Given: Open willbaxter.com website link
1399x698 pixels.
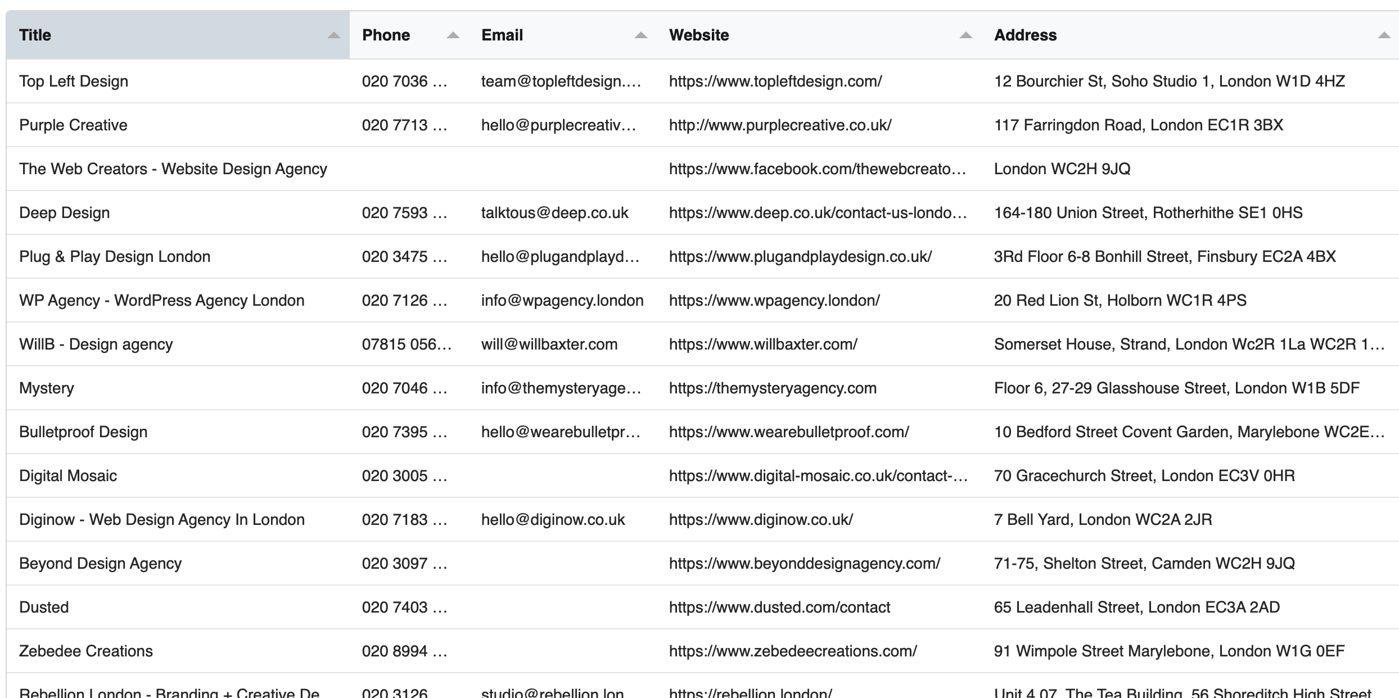Looking at the screenshot, I should tap(763, 344).
